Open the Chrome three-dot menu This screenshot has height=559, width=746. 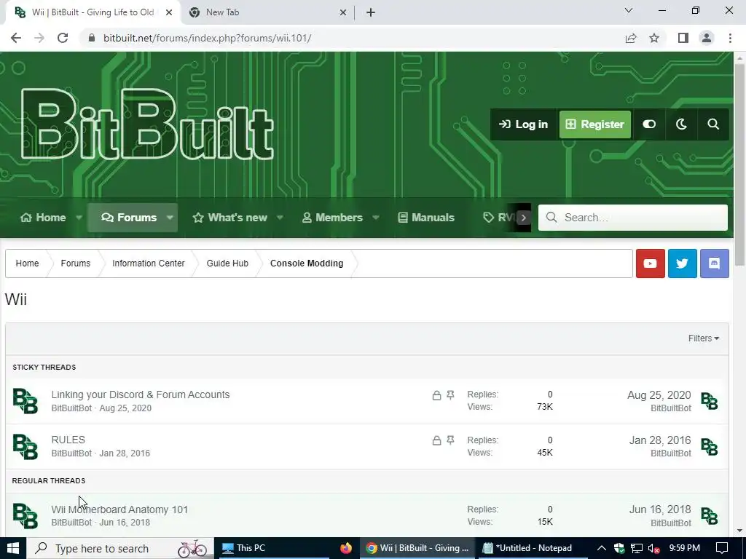(x=730, y=38)
